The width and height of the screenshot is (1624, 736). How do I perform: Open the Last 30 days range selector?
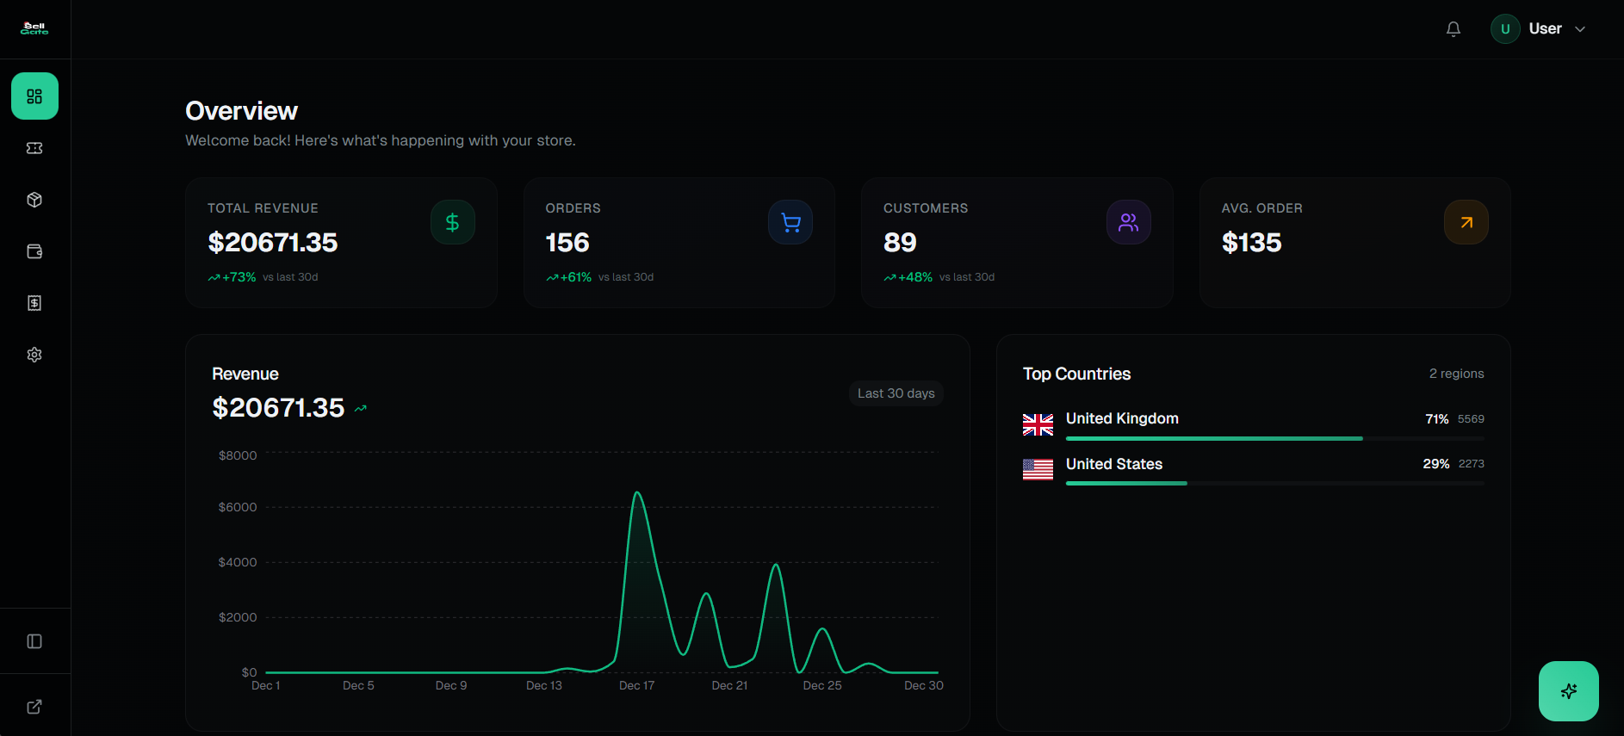click(896, 393)
